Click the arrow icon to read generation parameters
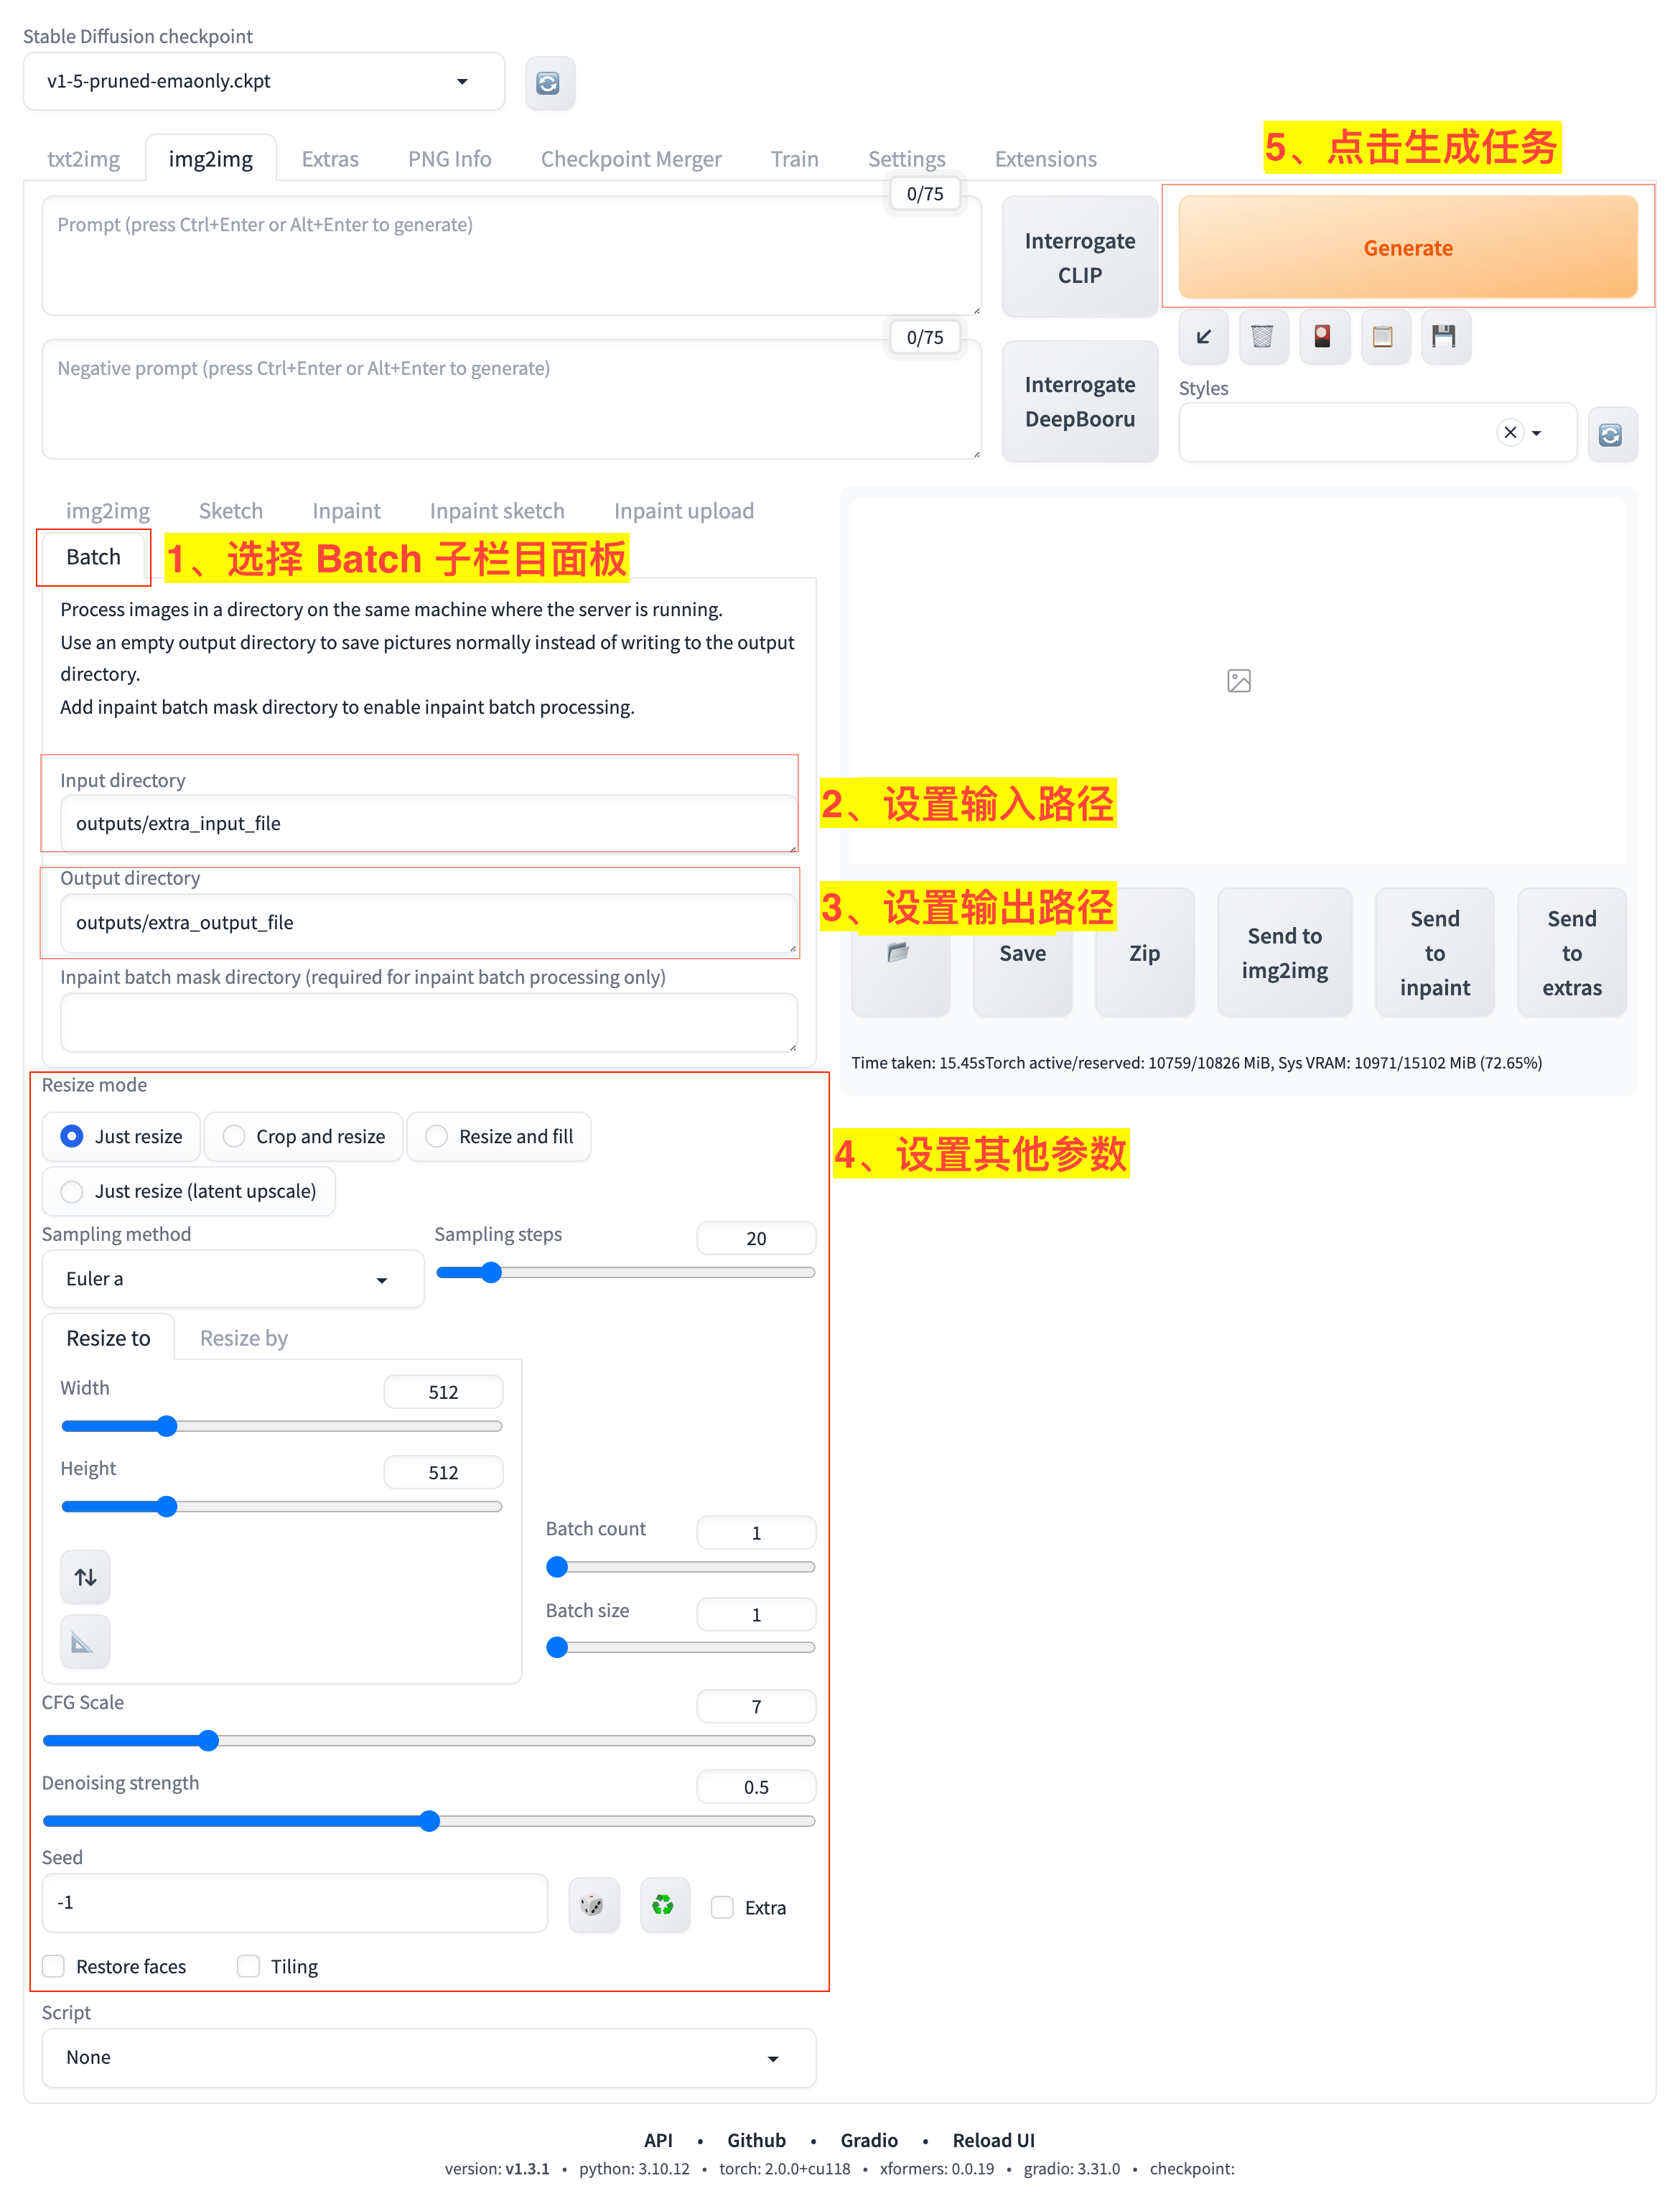Viewport: 1680px width, 2206px height. [1203, 337]
